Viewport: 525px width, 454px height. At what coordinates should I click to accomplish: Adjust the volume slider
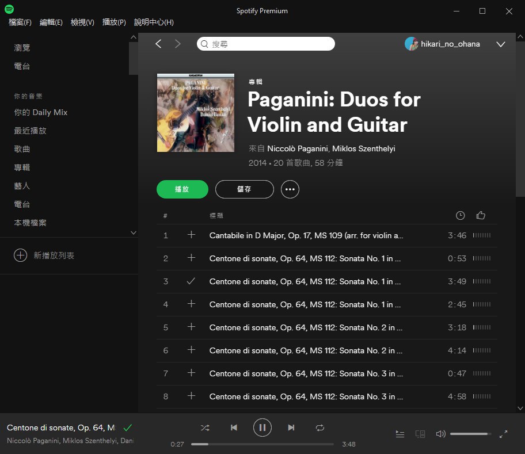pos(470,434)
